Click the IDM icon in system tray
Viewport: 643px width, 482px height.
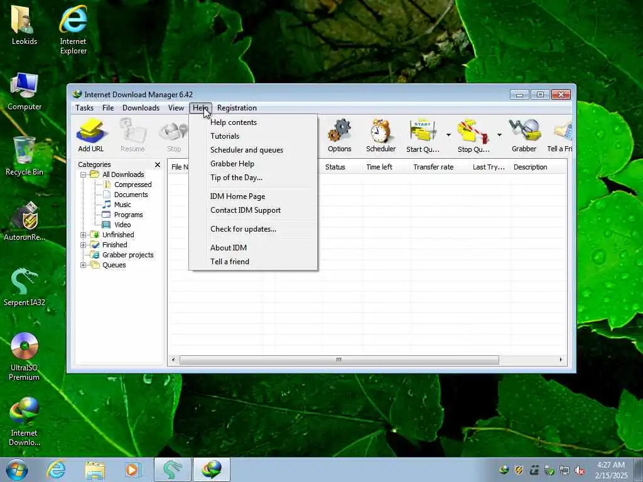coord(504,470)
